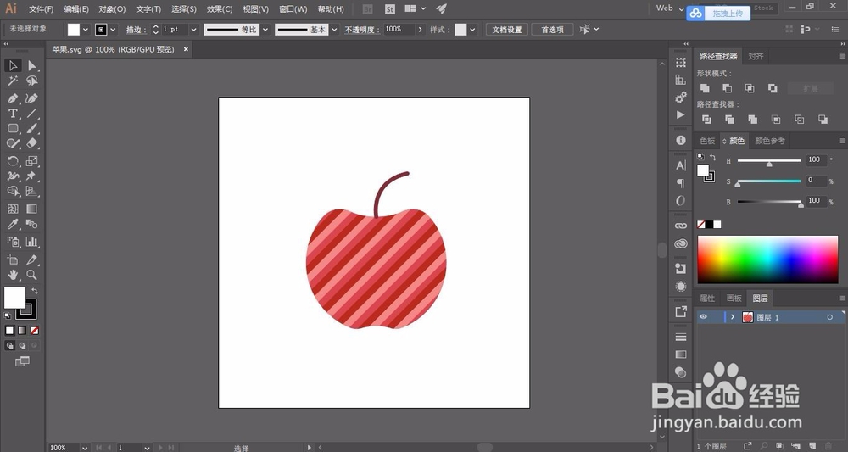The image size is (848, 452).
Task: Click the 文档设置 button
Action: [x=507, y=30]
